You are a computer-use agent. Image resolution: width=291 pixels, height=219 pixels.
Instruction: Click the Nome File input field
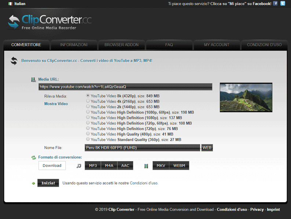coord(142,148)
